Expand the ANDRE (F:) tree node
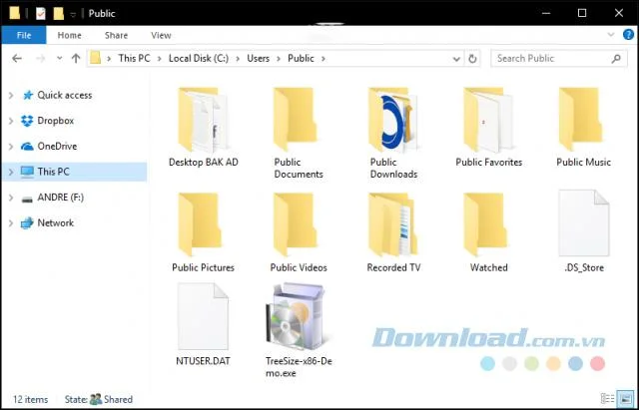Image resolution: width=639 pixels, height=410 pixels. [x=11, y=198]
